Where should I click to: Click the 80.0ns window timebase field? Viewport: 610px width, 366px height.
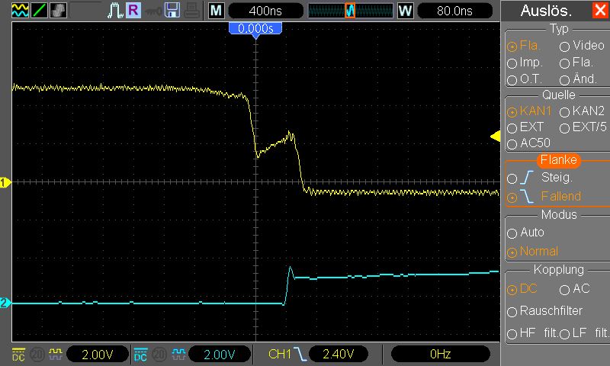pyautogui.click(x=456, y=11)
